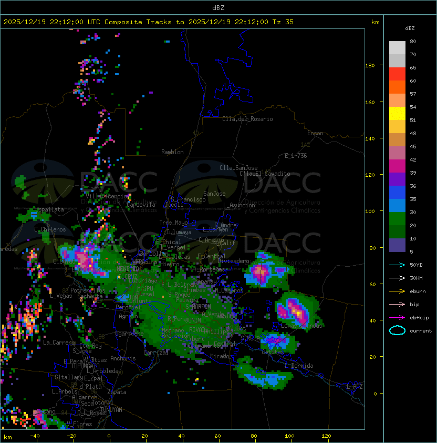Click the 'L_Asuncion' location label
Viewport: 437px width, 443px height.
[x=239, y=205]
